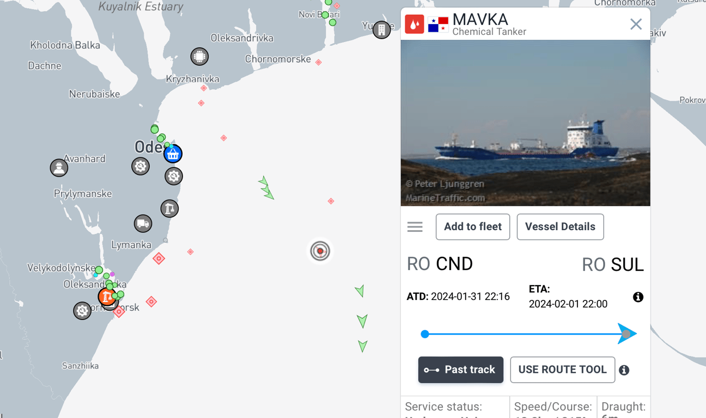Open Vessel Details

[x=560, y=227]
